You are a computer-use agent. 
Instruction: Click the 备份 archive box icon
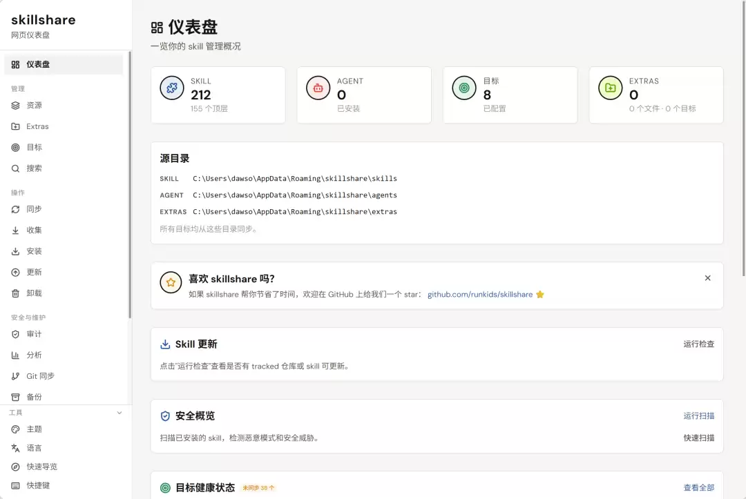point(15,397)
